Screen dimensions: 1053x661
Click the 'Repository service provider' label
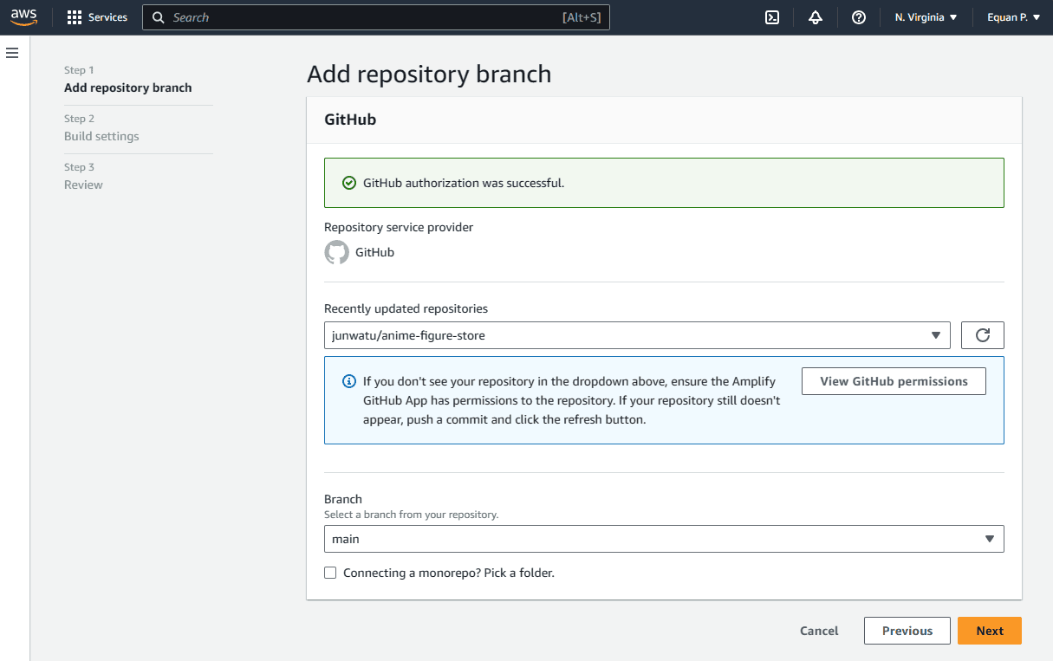399,227
